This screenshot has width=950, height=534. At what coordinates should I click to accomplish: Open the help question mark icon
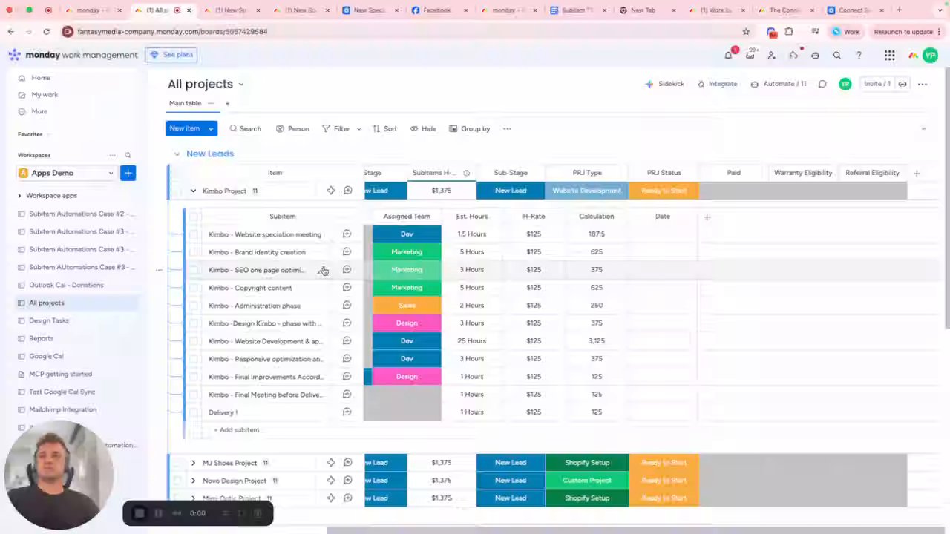[859, 55]
